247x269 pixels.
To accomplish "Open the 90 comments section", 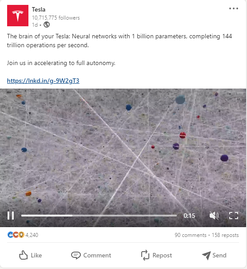I will pos(191,235).
